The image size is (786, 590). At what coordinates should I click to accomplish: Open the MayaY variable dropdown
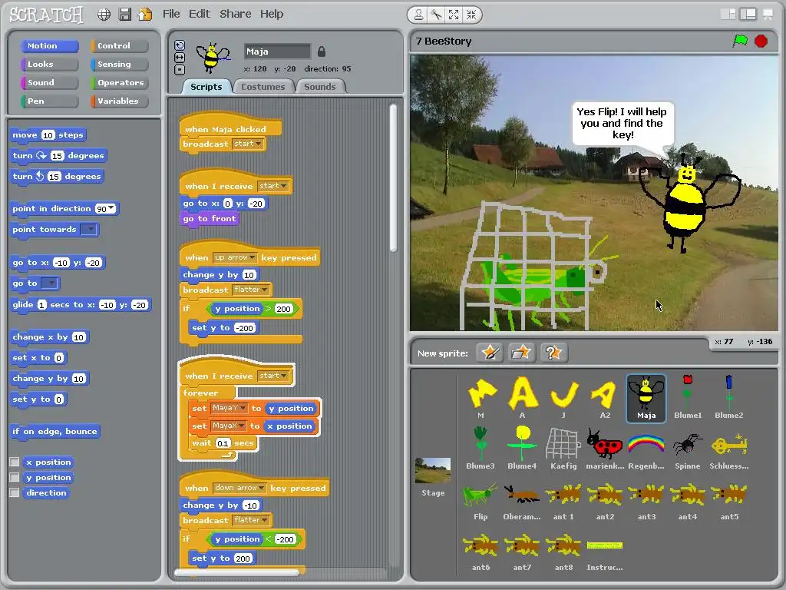click(x=243, y=408)
